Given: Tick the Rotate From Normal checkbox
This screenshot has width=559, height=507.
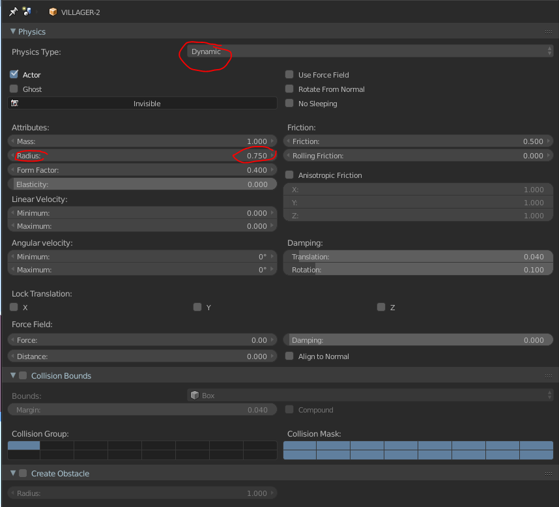Looking at the screenshot, I should pyautogui.click(x=289, y=89).
